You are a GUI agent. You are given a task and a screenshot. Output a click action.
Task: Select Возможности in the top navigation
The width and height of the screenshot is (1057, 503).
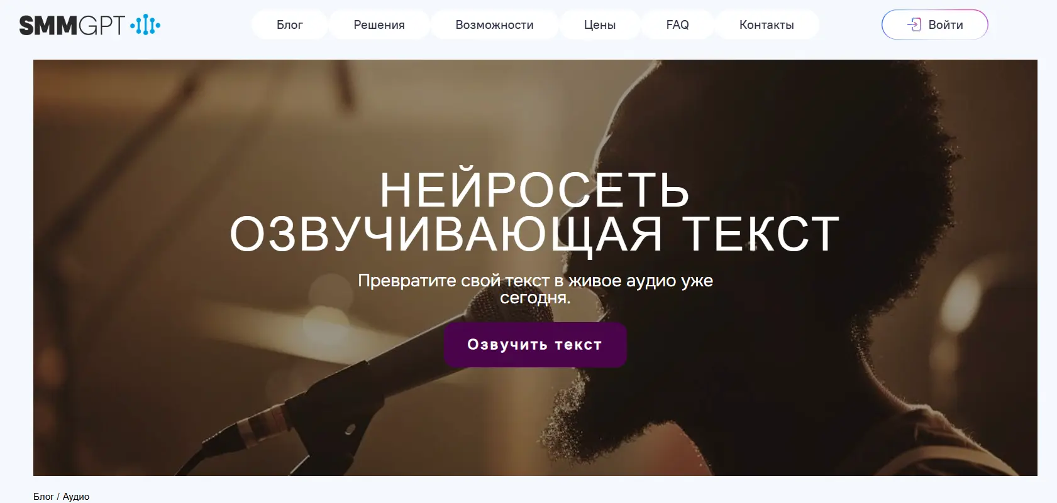[x=494, y=24]
